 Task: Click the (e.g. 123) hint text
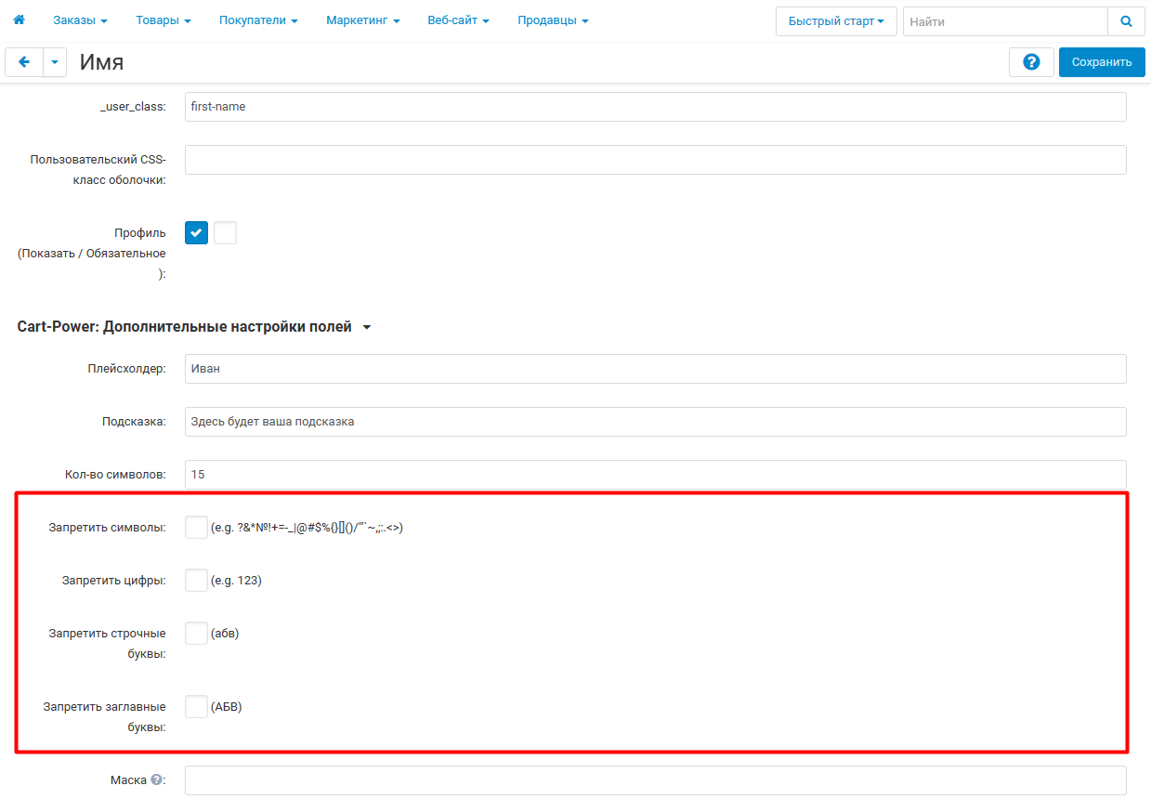tap(236, 581)
